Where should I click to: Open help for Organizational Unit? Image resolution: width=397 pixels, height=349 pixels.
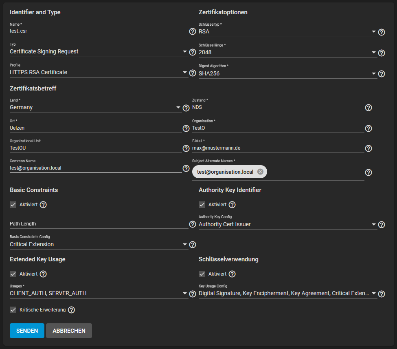[x=186, y=148]
